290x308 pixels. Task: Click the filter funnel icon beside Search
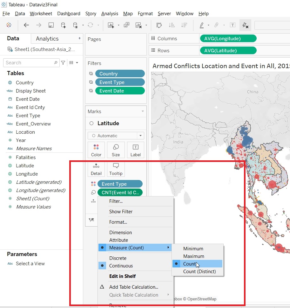point(63,63)
